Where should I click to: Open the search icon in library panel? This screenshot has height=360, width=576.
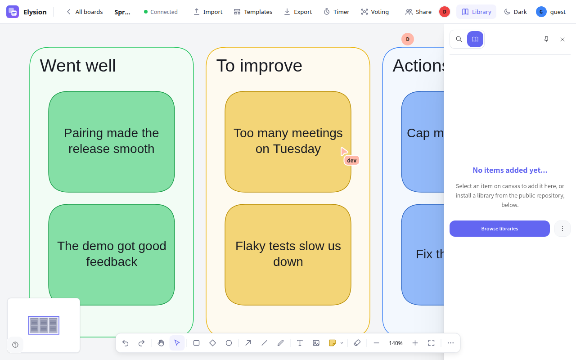pyautogui.click(x=459, y=39)
